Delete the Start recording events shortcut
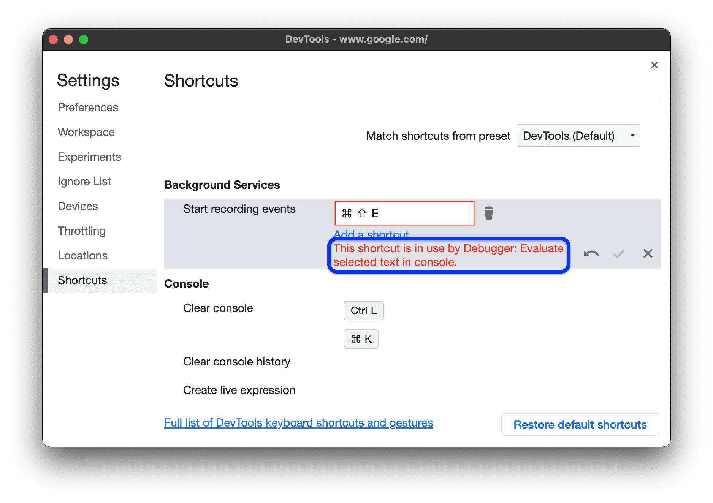This screenshot has width=713, height=503. pyautogui.click(x=489, y=213)
